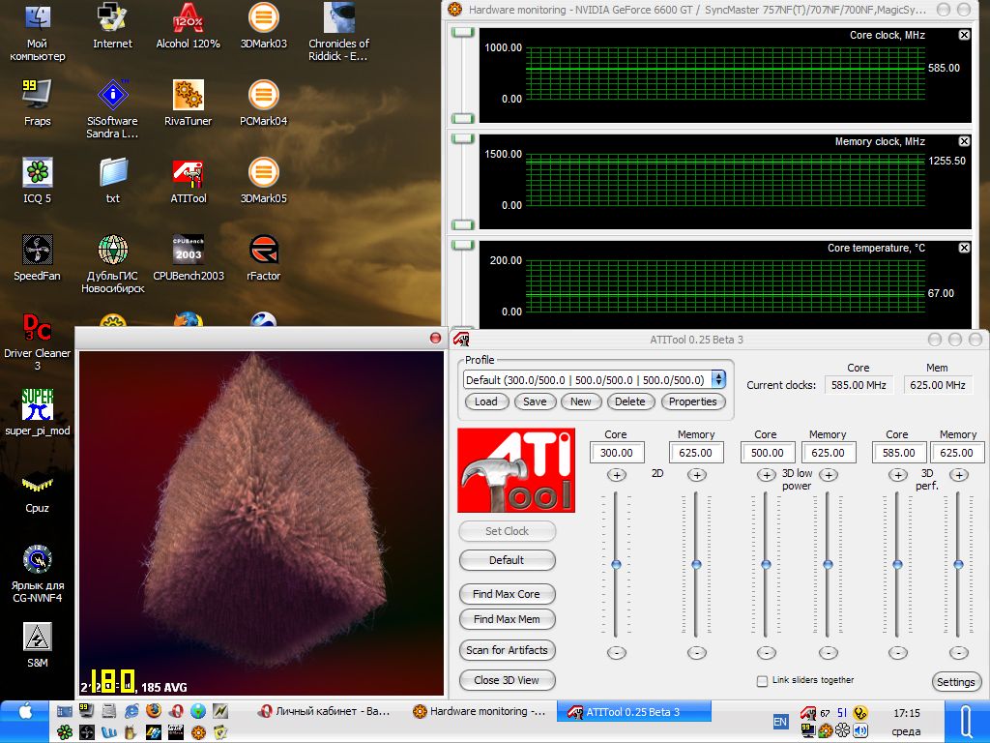Viewport: 990px width, 743px height.
Task: Click Scan for Artifacts
Action: [507, 650]
